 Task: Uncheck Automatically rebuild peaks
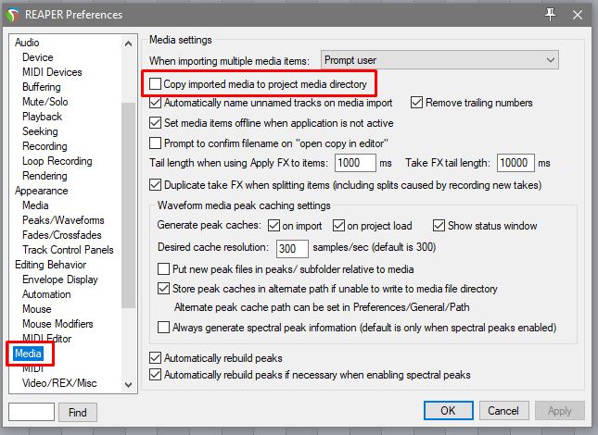(155, 358)
